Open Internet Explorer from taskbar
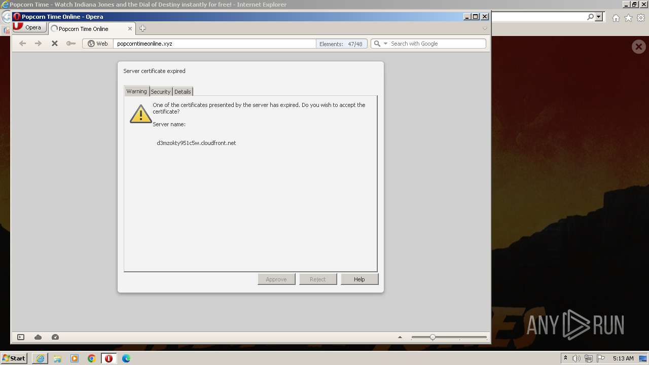Image resolution: width=649 pixels, height=365 pixels. click(x=40, y=358)
